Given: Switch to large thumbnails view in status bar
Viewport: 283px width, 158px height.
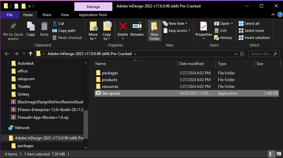Looking at the screenshot, I should tap(277, 154).
